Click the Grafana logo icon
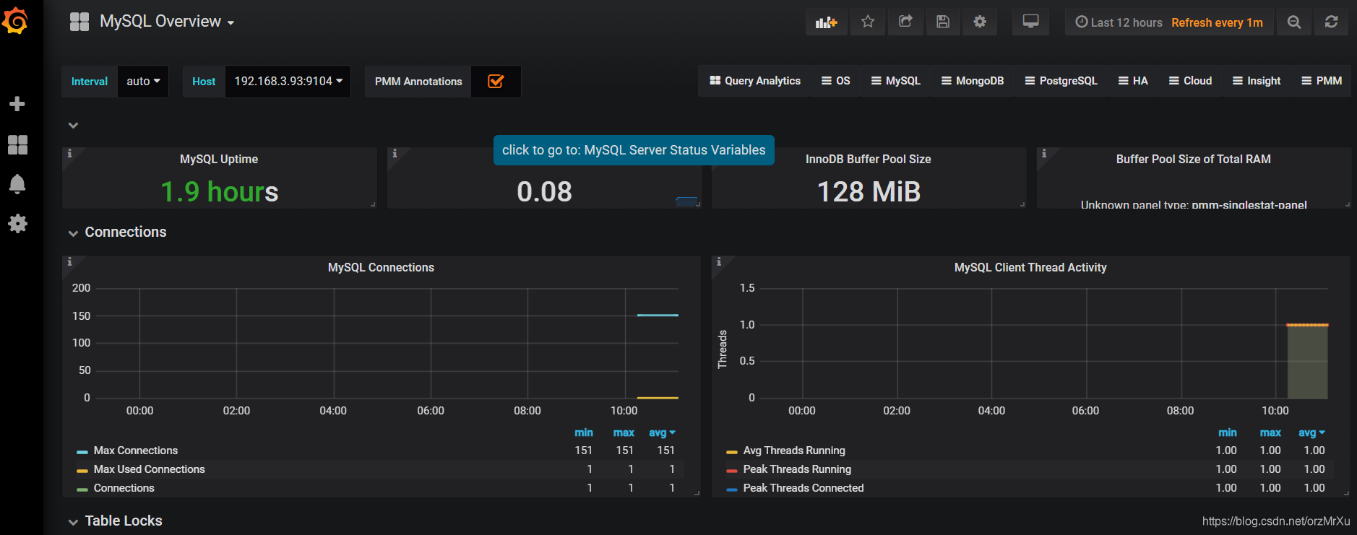This screenshot has height=535, width=1357. coord(15,21)
